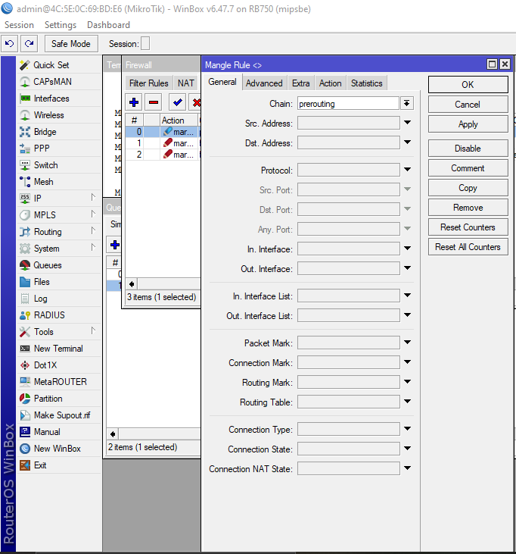
Task: Expand the Connection State field
Action: (x=407, y=449)
